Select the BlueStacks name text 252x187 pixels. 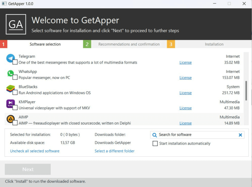pyautogui.click(x=28, y=87)
